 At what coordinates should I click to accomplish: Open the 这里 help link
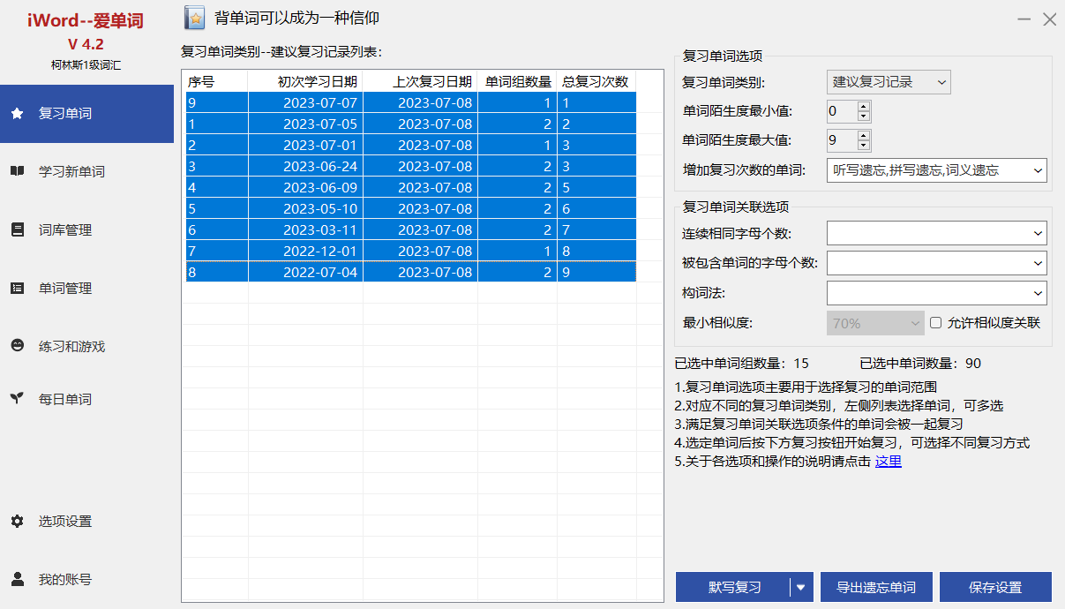(888, 461)
